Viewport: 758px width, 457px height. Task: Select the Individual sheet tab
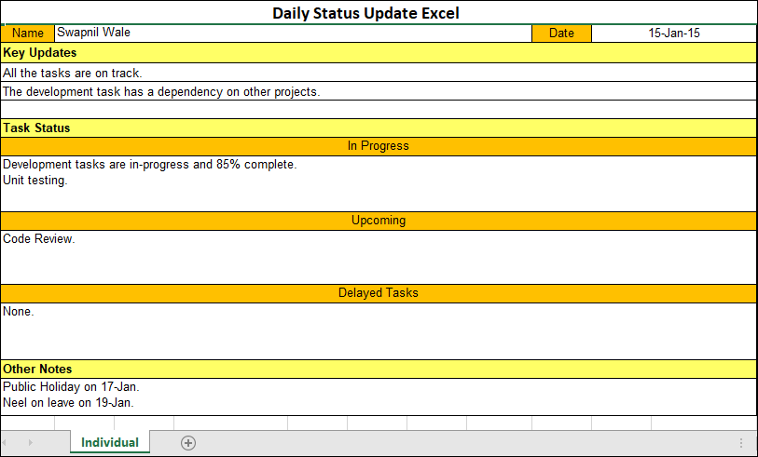pos(110,442)
